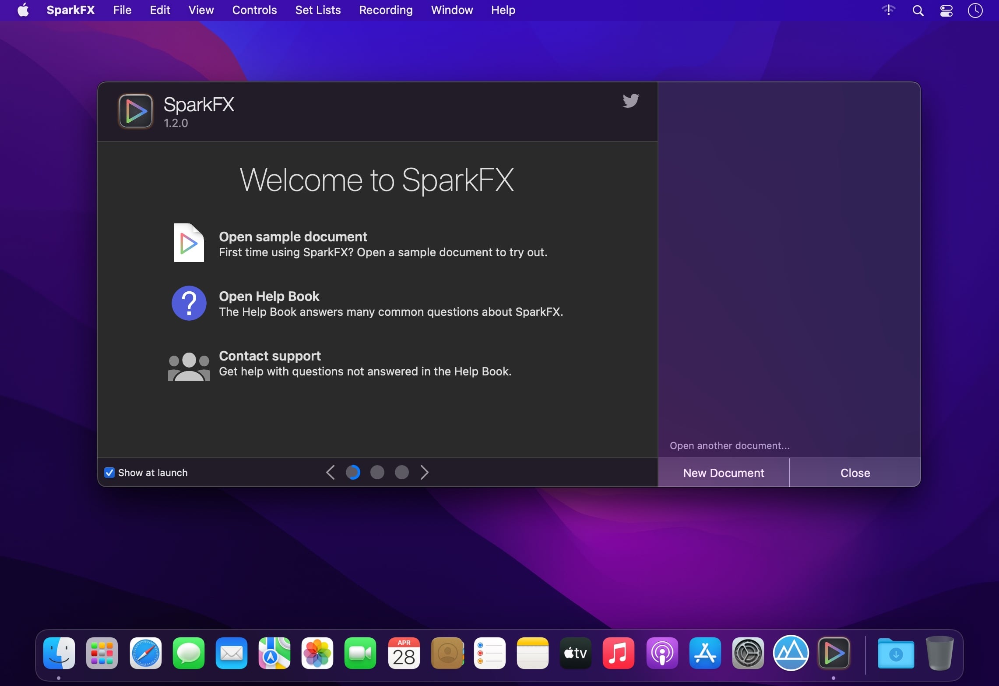This screenshot has width=999, height=686.
Task: Open the Recording menu
Action: pos(386,10)
